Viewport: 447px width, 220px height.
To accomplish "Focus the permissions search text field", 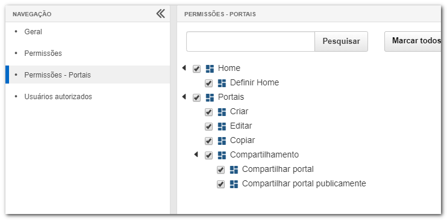I will pyautogui.click(x=251, y=41).
